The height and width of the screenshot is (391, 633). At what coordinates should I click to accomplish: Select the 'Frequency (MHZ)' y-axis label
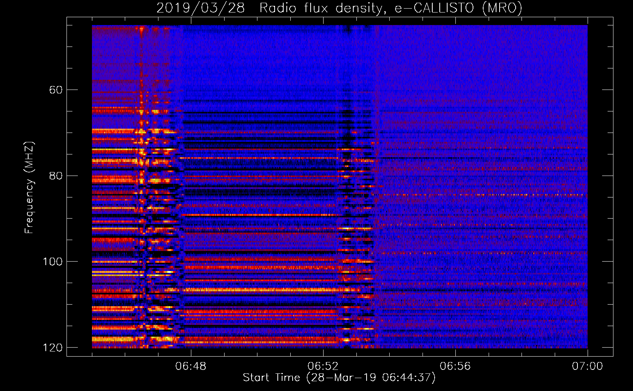coord(29,187)
